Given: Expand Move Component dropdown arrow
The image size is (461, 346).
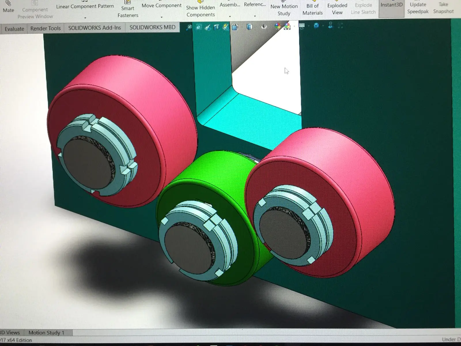Looking at the screenshot, I should [162, 17].
